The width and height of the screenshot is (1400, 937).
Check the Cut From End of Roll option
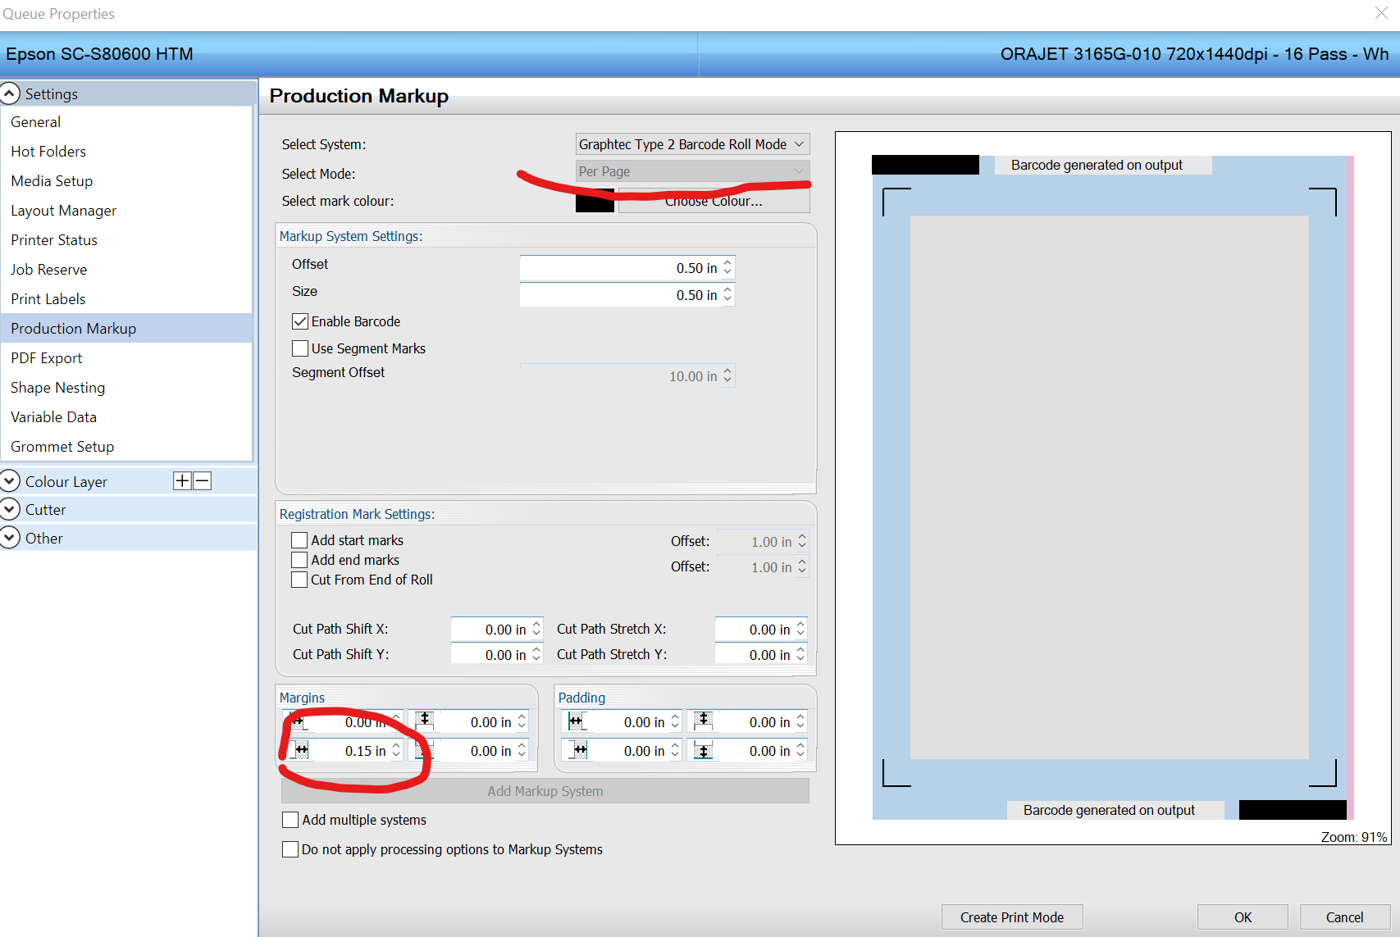(x=299, y=580)
